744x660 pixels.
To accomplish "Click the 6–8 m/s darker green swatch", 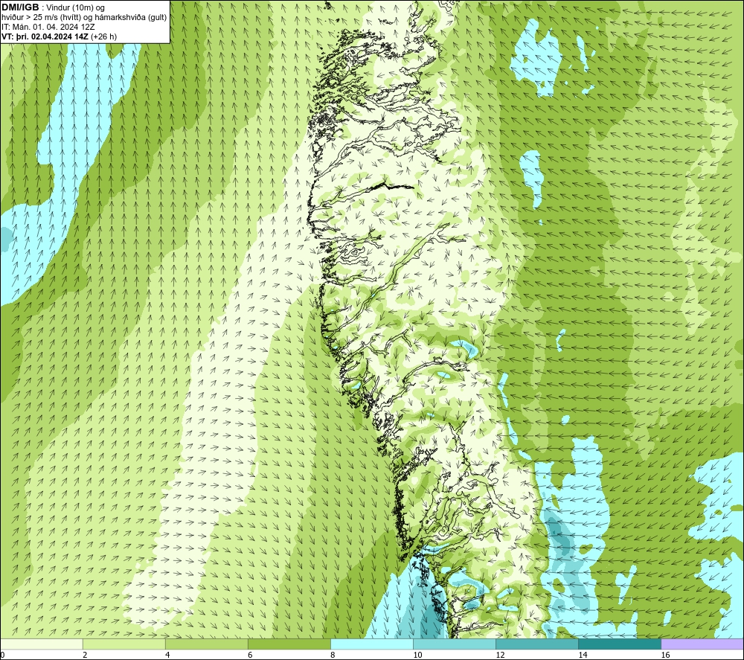I will 289,644.
